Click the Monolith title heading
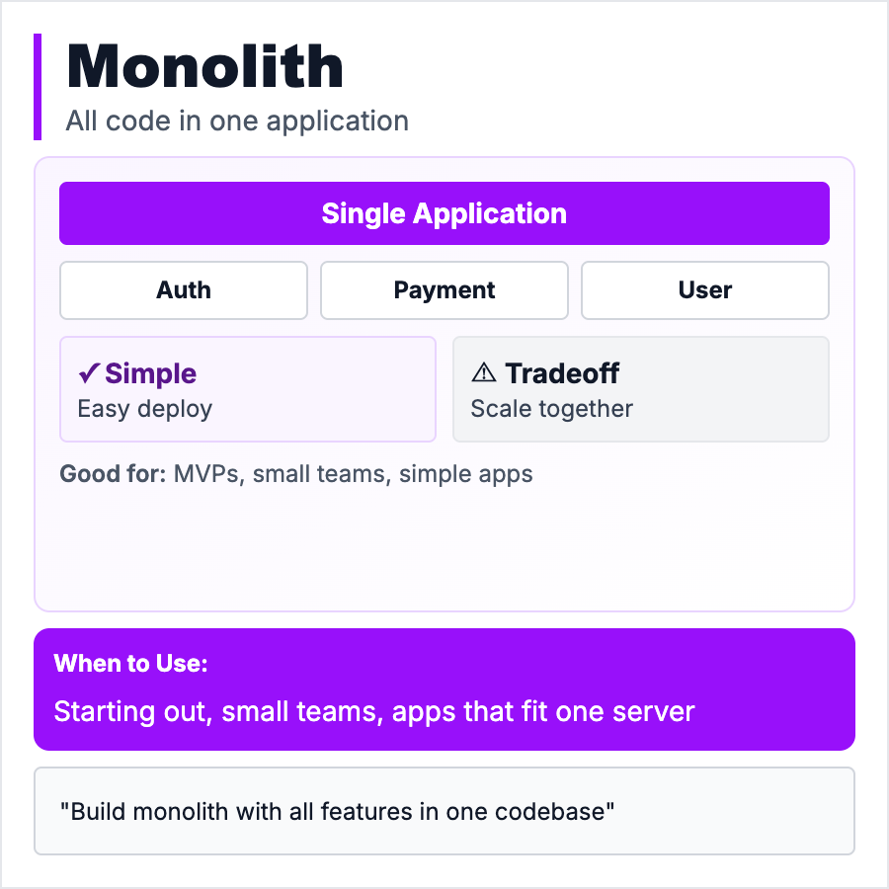Image resolution: width=889 pixels, height=889 pixels. (205, 67)
